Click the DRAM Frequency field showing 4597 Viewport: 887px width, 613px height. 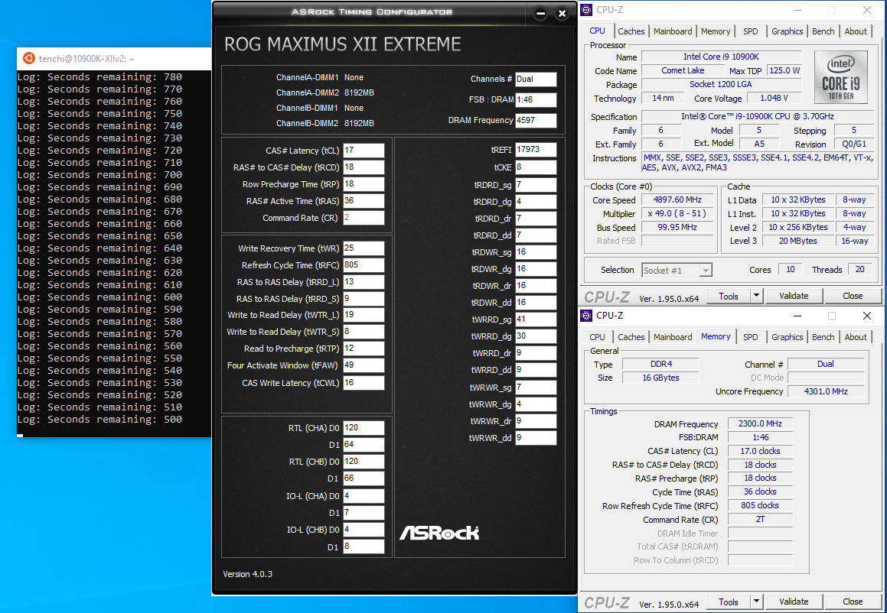click(536, 120)
